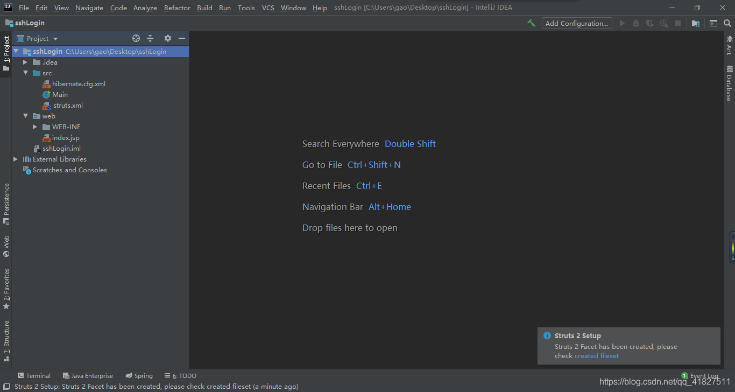Screen dimensions: 735x392
Task: Click the Collapse All icon in Project panel
Action: tap(150, 38)
